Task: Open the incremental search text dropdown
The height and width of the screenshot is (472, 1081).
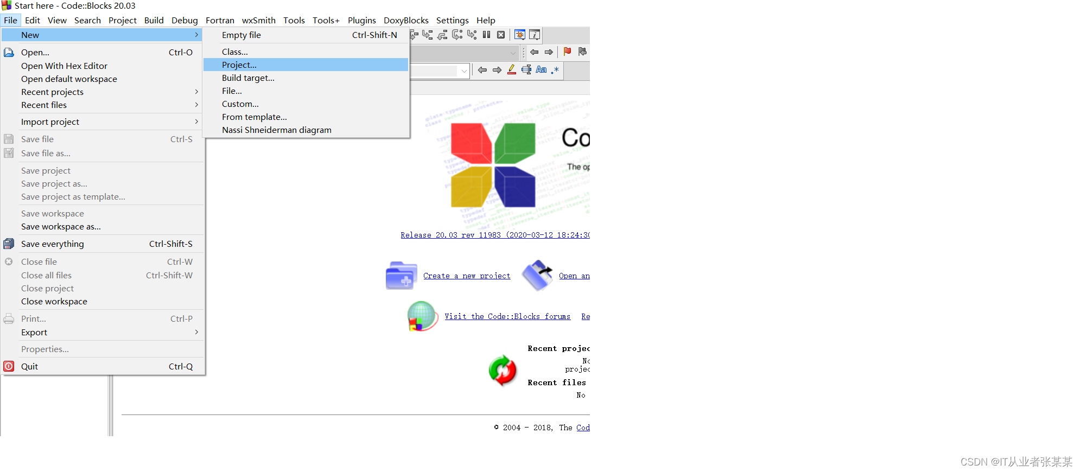Action: (x=464, y=71)
